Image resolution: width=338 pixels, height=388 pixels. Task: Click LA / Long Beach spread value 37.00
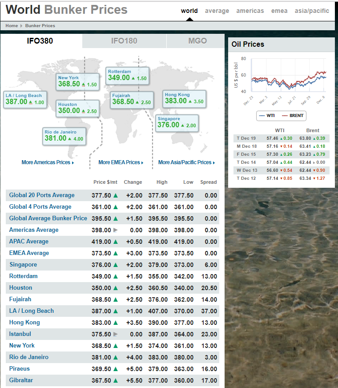coord(209,311)
